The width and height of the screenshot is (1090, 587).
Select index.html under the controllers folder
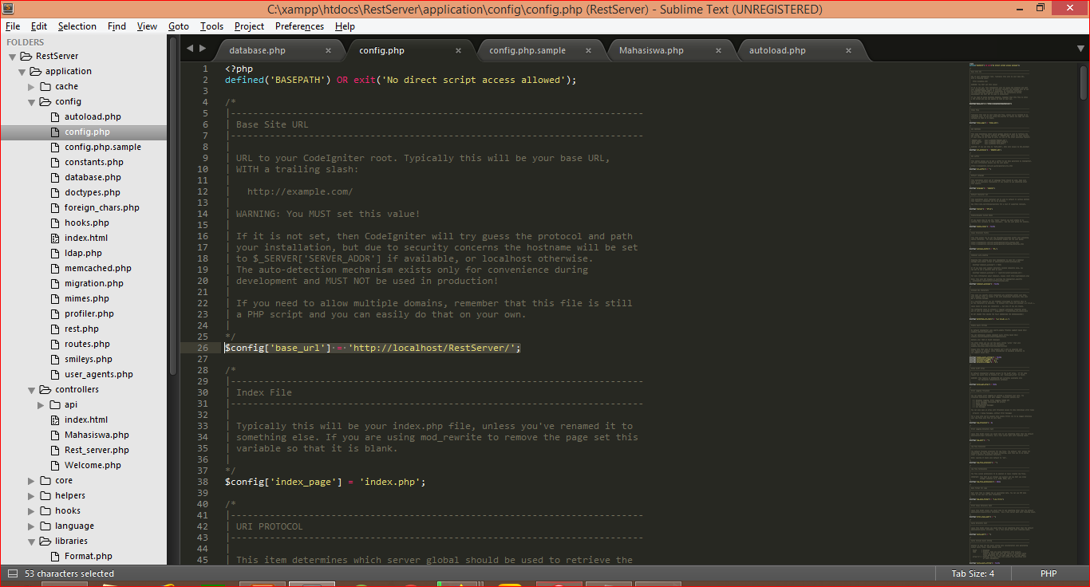click(86, 420)
